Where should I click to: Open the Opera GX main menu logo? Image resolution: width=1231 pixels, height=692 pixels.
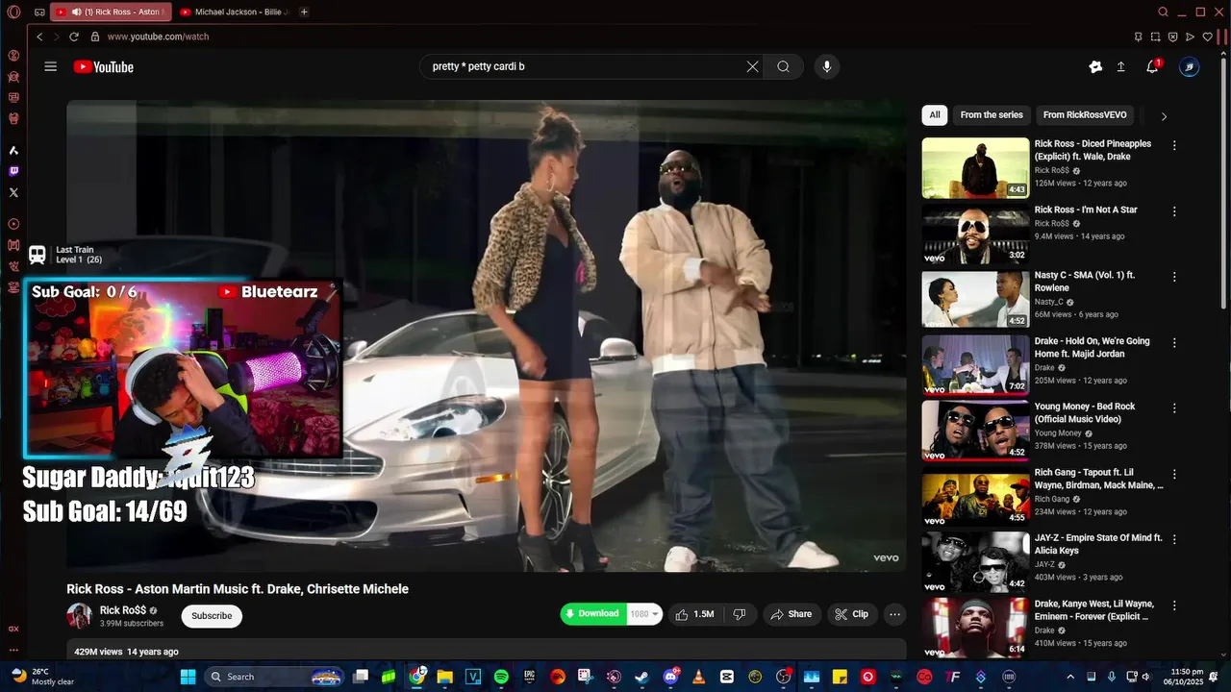(13, 12)
